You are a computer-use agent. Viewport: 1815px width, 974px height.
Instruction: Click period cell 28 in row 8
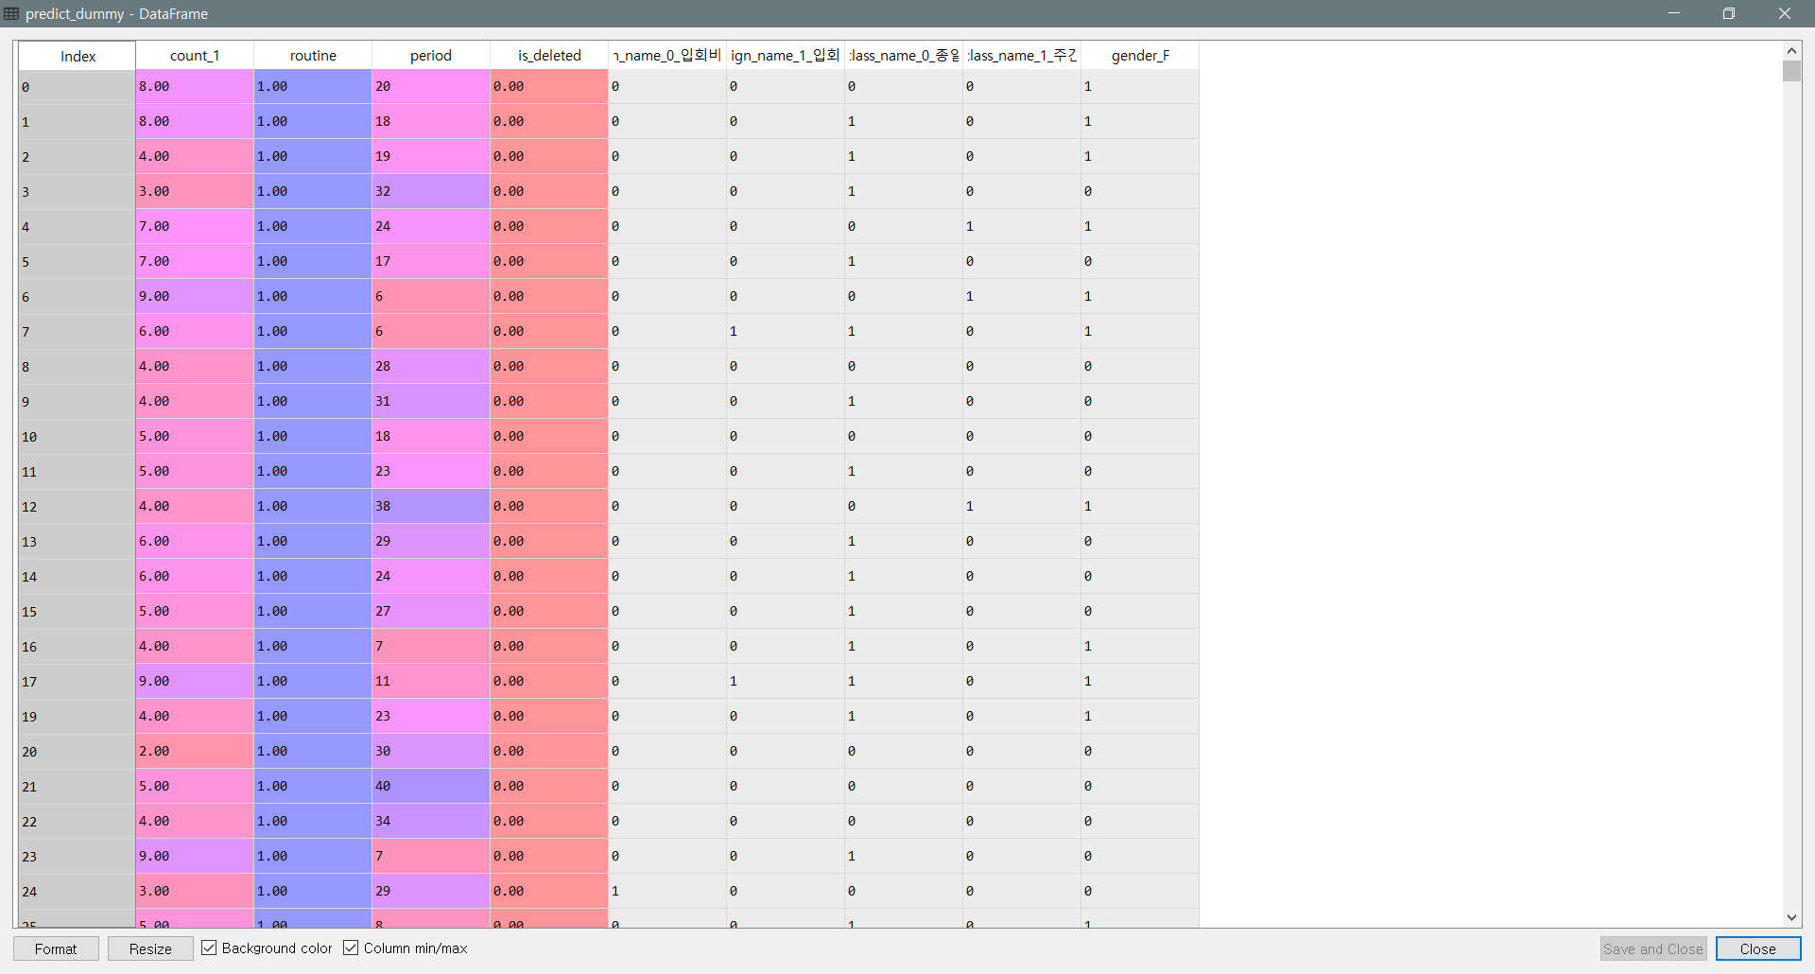click(x=431, y=366)
